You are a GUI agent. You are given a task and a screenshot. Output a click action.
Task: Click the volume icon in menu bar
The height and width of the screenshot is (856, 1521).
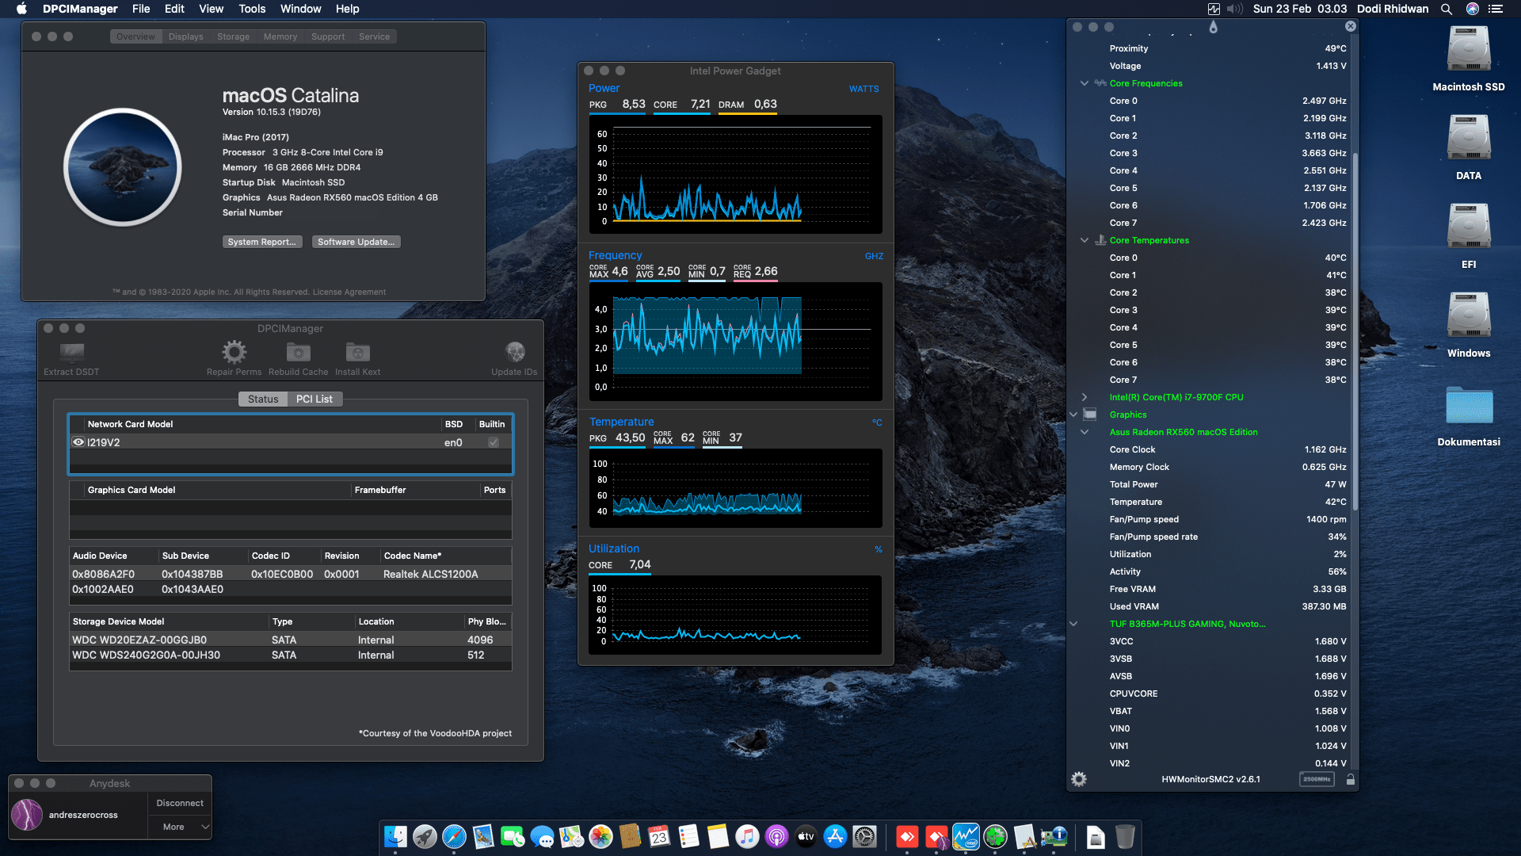(x=1235, y=9)
